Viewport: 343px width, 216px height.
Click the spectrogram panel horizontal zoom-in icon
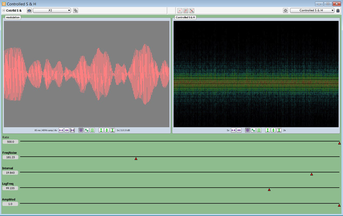click(x=233, y=130)
